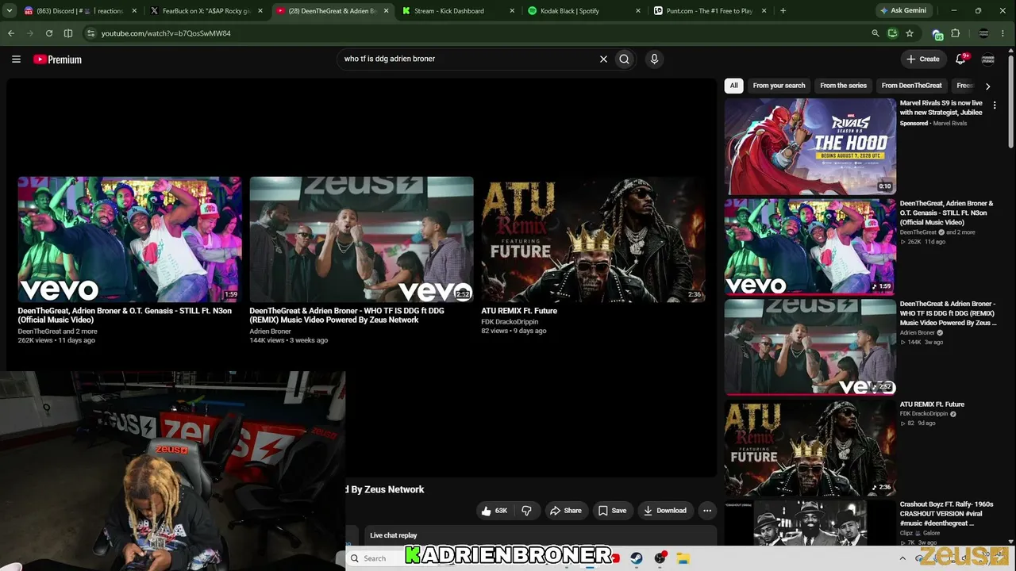
Task: Open the round icon between Steam and File Explorer
Action: coord(660,558)
